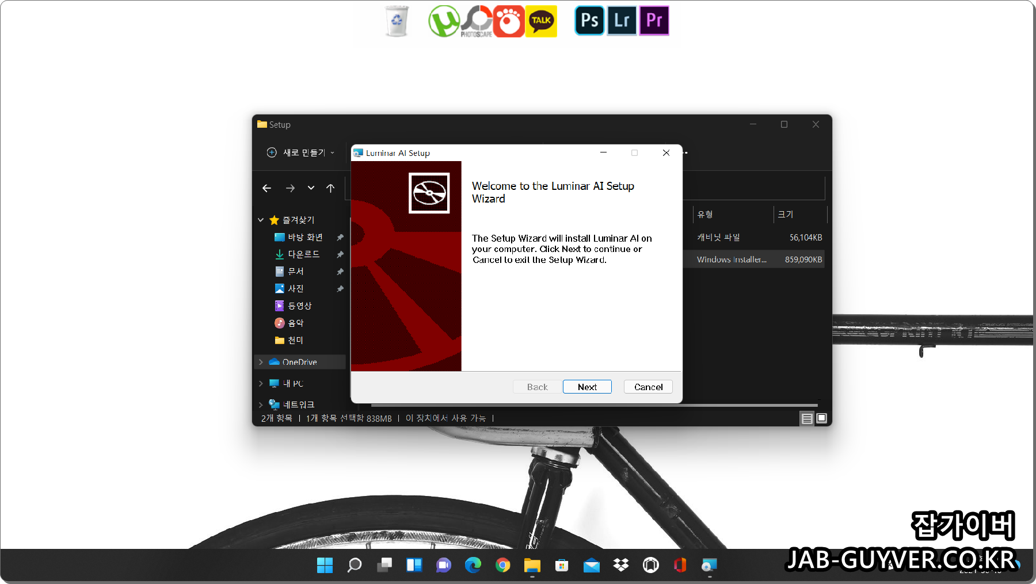Cancel the Luminar AI Setup wizard
Screen dimensions: 1036x584
click(648, 387)
